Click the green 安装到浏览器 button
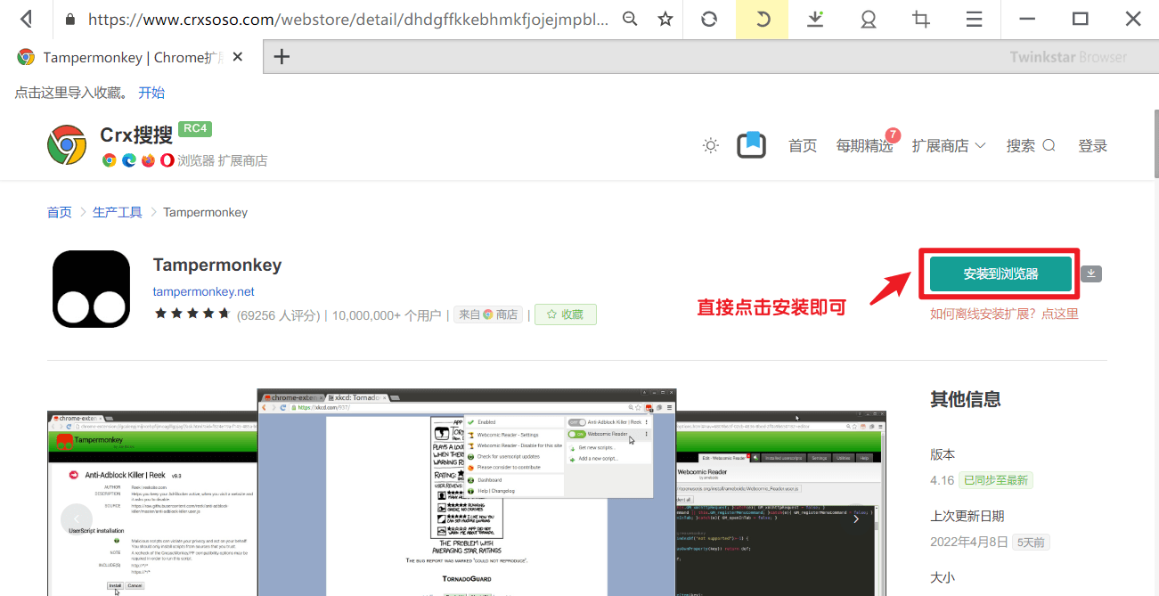Screen dimensions: 1159x596 coord(1000,274)
